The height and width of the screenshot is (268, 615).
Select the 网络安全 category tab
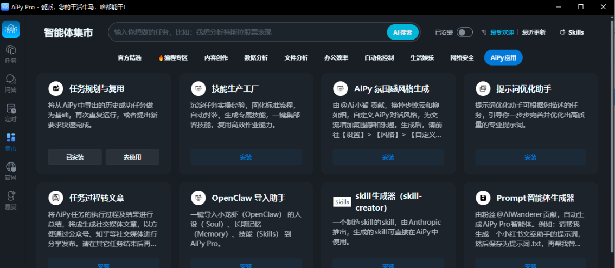(x=462, y=57)
